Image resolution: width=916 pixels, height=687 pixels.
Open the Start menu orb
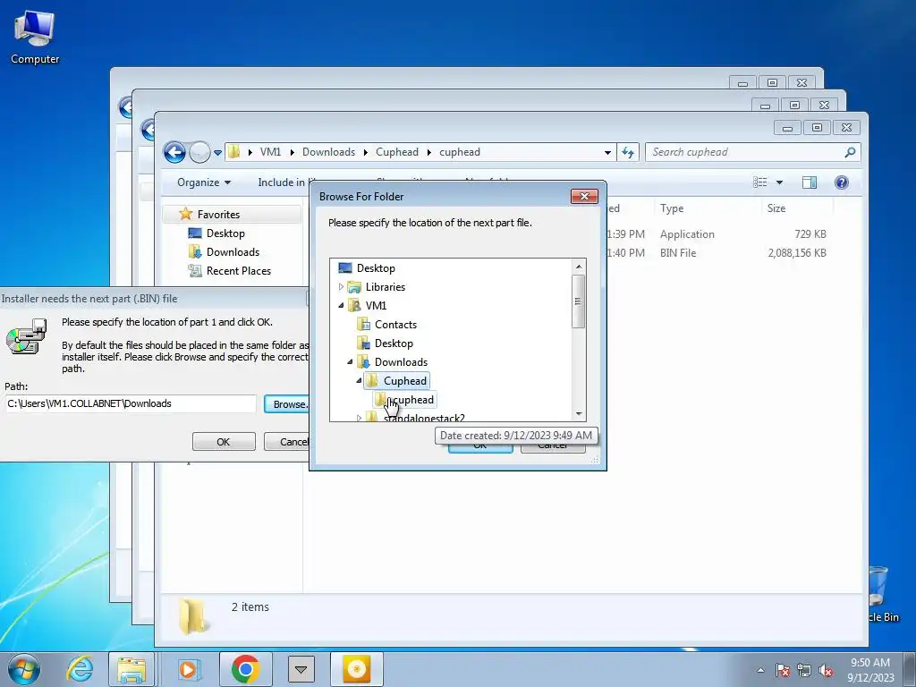point(24,669)
